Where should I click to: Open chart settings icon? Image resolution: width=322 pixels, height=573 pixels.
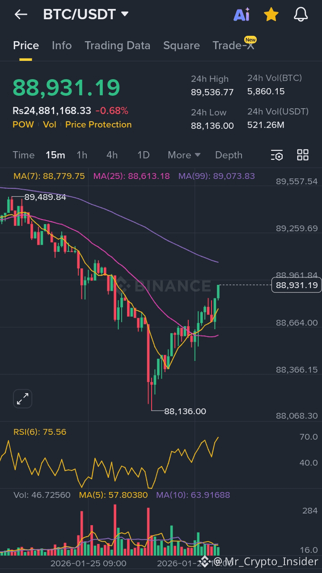pos(277,155)
